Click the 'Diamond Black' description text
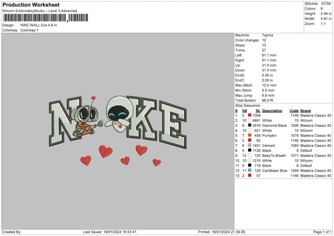The width and height of the screenshot is (334, 236). click(274, 125)
